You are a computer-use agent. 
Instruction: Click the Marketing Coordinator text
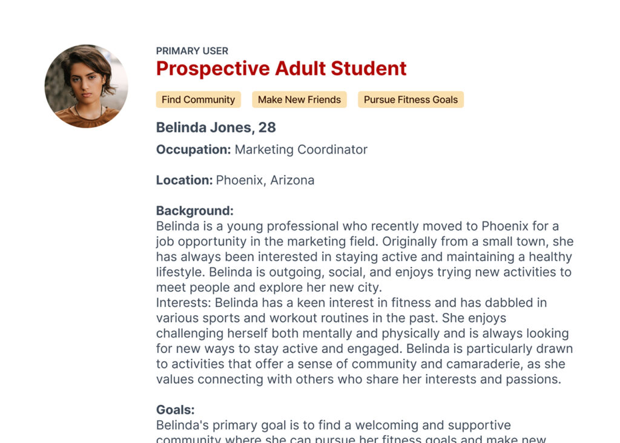click(301, 149)
